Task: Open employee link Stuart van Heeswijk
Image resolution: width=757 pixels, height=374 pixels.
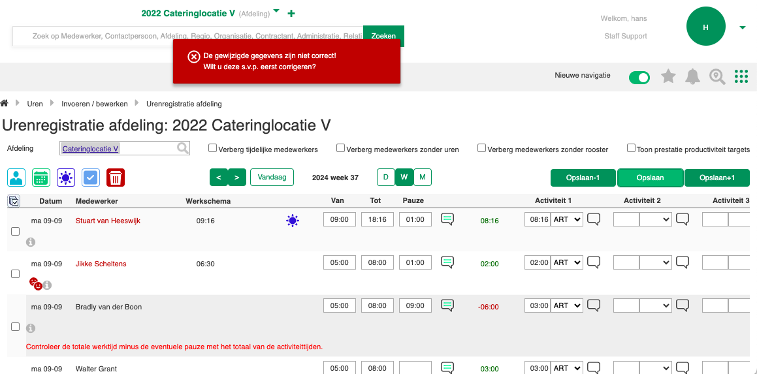Action: coord(108,221)
